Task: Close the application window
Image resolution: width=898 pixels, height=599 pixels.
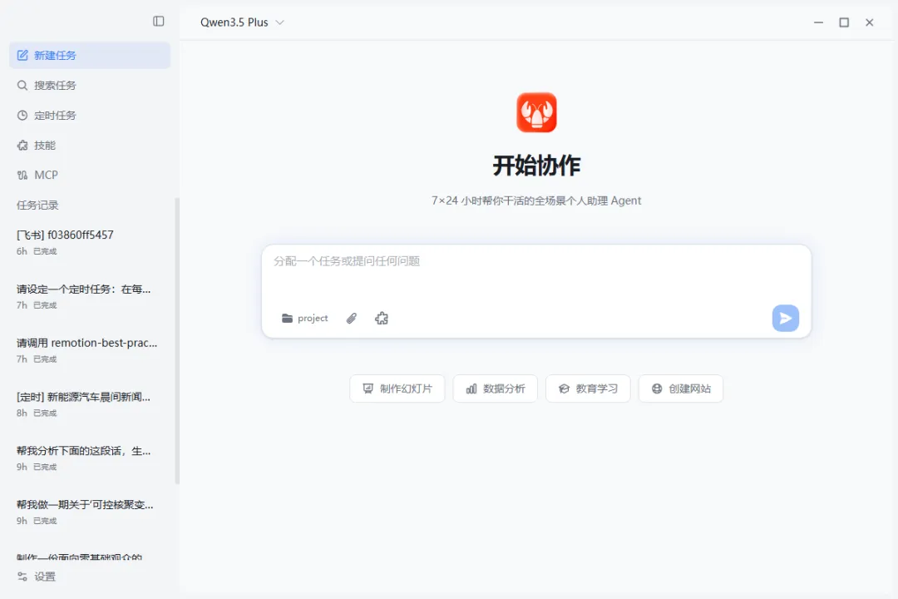Action: pos(870,22)
